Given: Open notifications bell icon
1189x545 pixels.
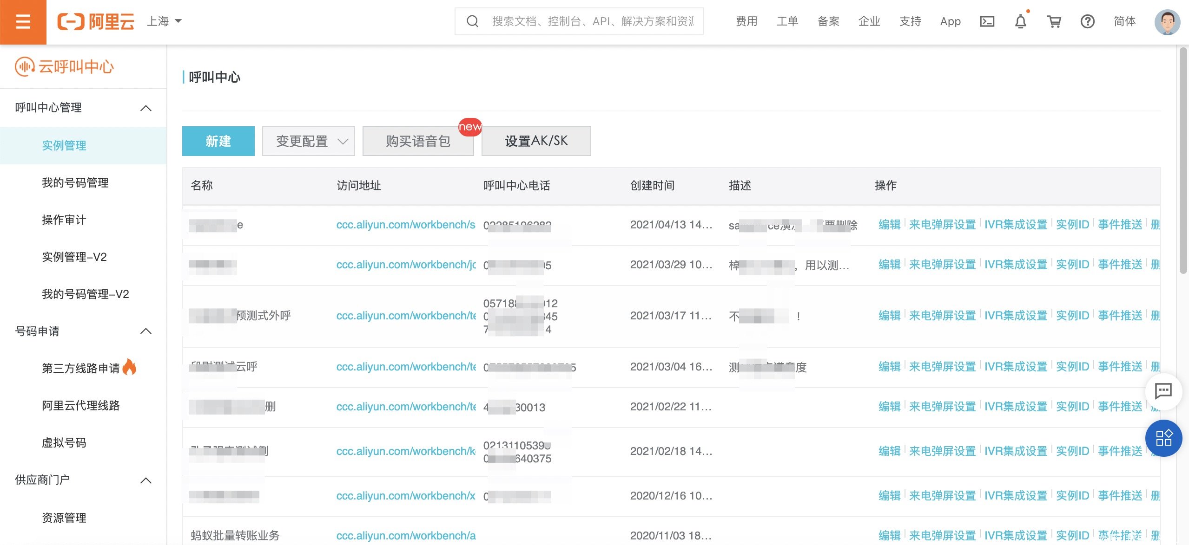Looking at the screenshot, I should (1020, 22).
